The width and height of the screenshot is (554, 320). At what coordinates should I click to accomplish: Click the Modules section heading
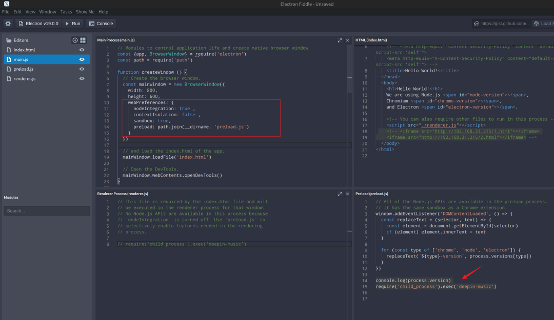(x=11, y=198)
